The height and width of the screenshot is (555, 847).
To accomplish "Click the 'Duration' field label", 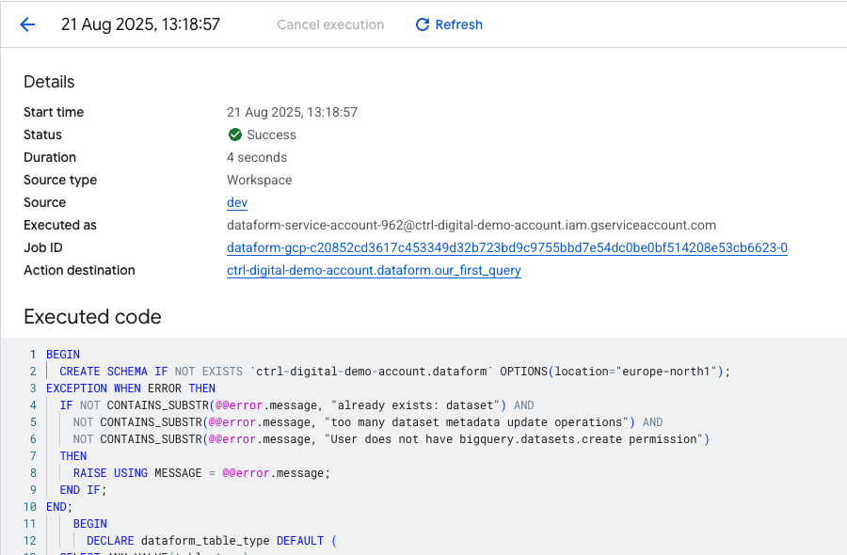I will [x=50, y=157].
